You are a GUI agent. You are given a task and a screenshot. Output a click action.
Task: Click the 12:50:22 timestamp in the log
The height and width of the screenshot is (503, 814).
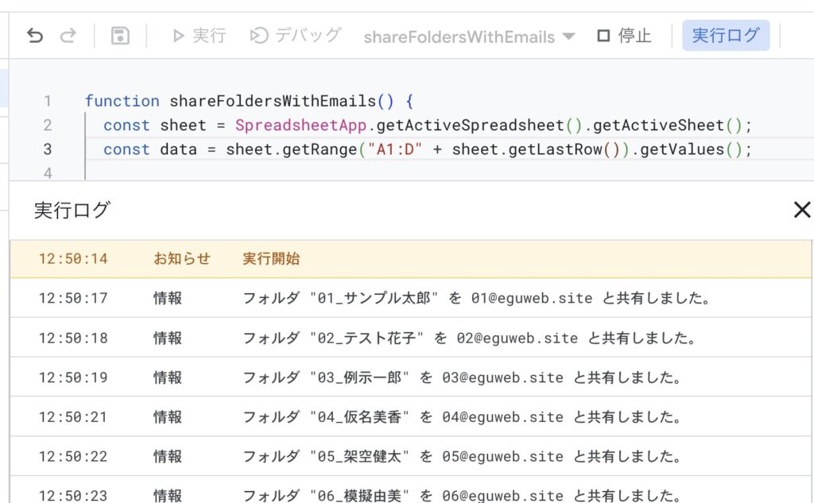pyautogui.click(x=73, y=457)
